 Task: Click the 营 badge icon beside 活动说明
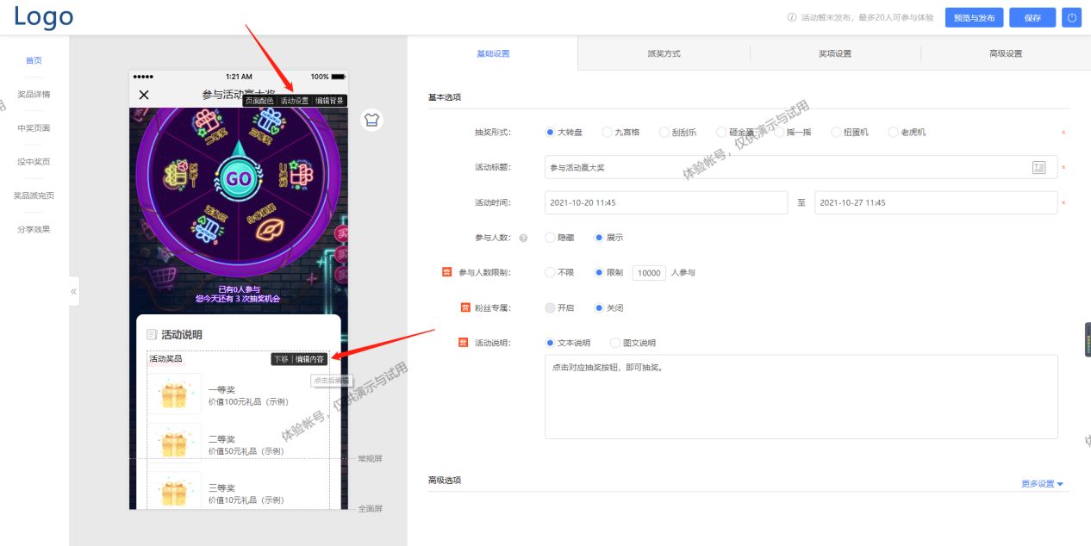[463, 342]
